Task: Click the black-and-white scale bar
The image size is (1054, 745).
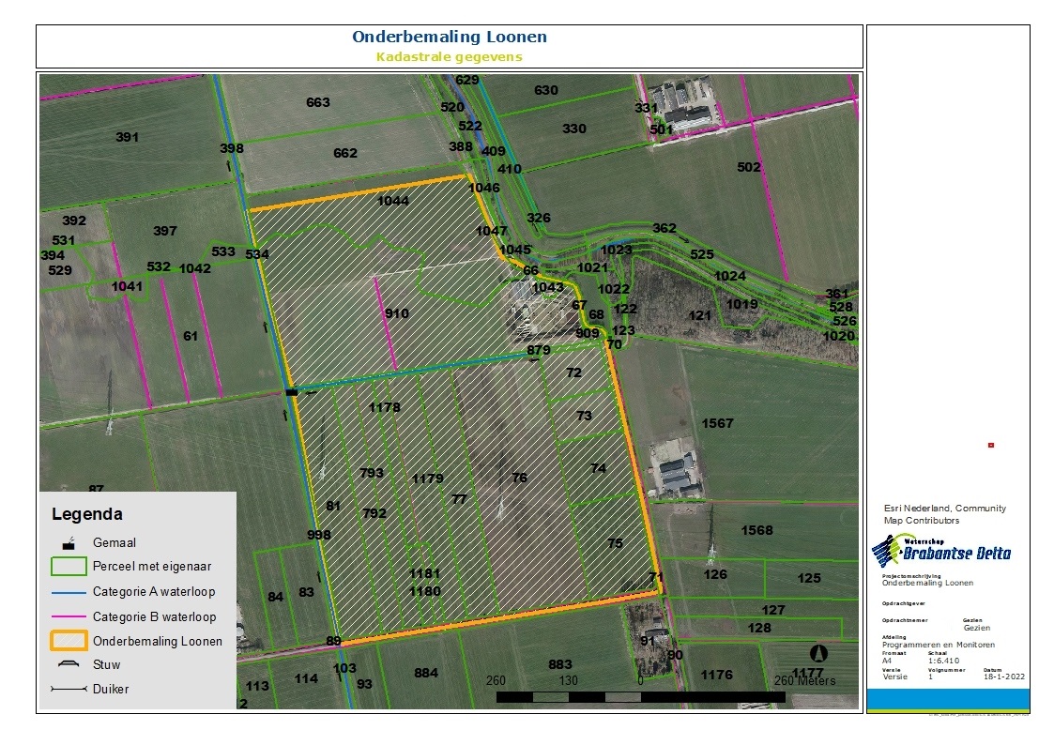Action: click(640, 697)
